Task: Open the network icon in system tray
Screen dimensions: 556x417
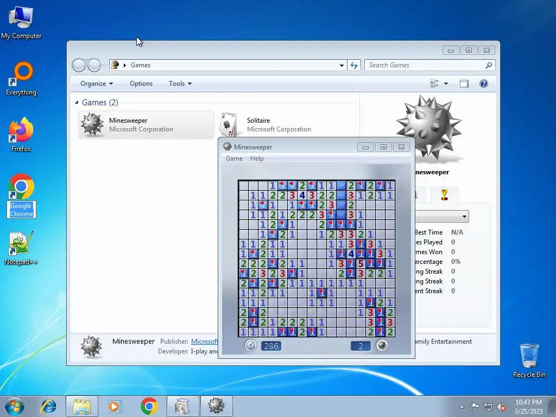Action: (x=488, y=407)
